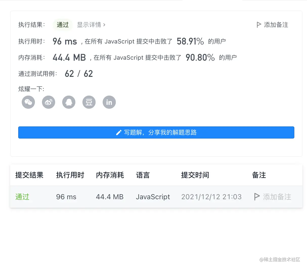Click the 炫耀一下 label
Screen dimensions: 307x269
tap(31, 89)
